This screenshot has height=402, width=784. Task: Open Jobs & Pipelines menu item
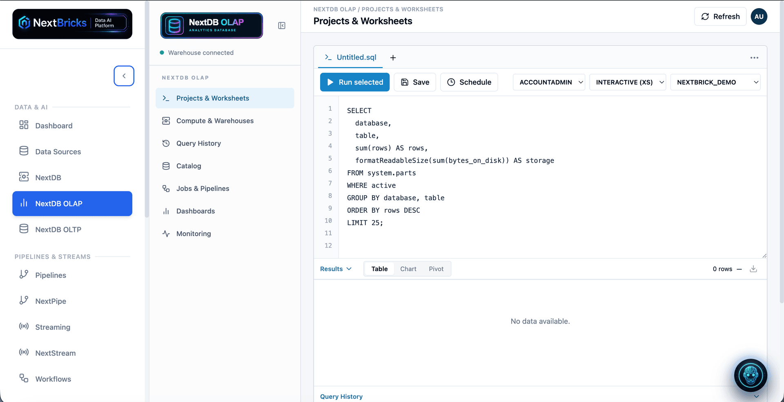225,188
